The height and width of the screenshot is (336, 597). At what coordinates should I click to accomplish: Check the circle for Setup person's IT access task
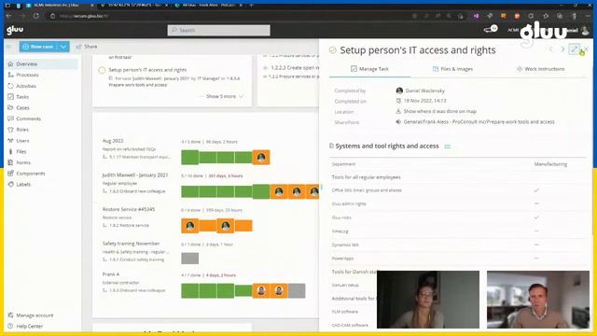point(102,70)
